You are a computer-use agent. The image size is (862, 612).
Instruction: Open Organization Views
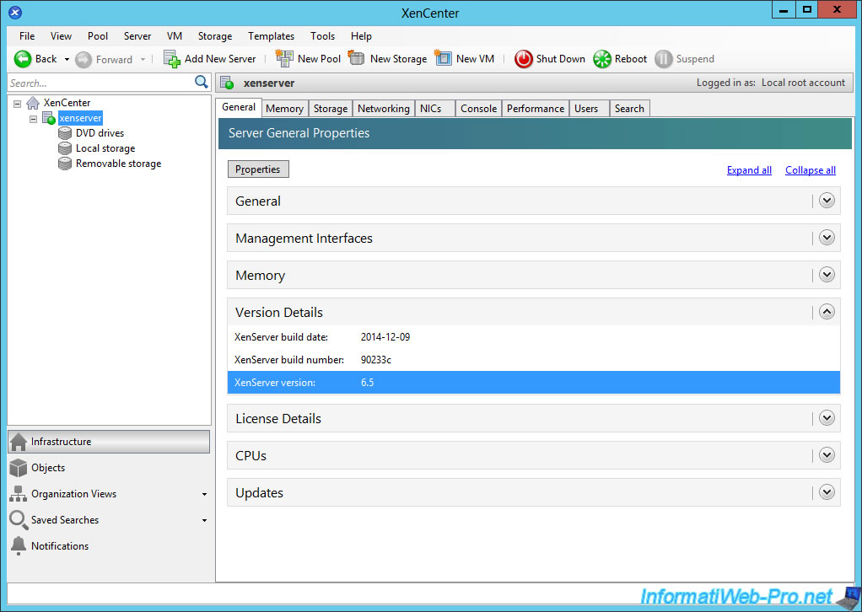[109, 494]
